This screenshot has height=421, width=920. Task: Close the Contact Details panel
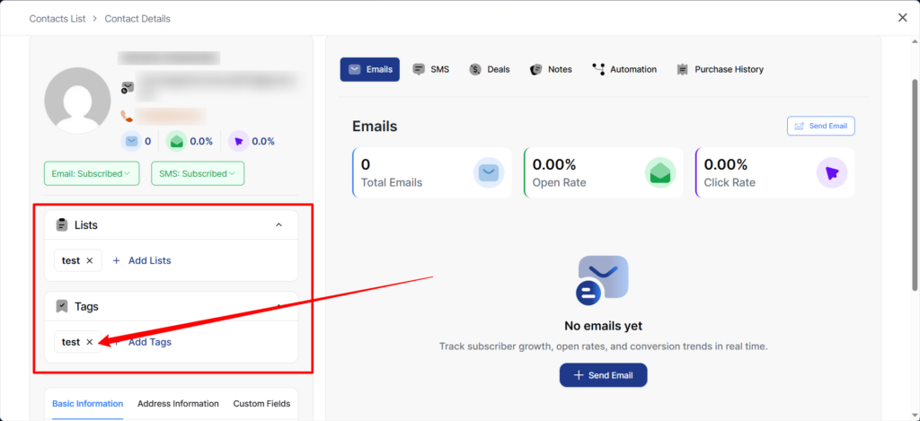tap(902, 17)
